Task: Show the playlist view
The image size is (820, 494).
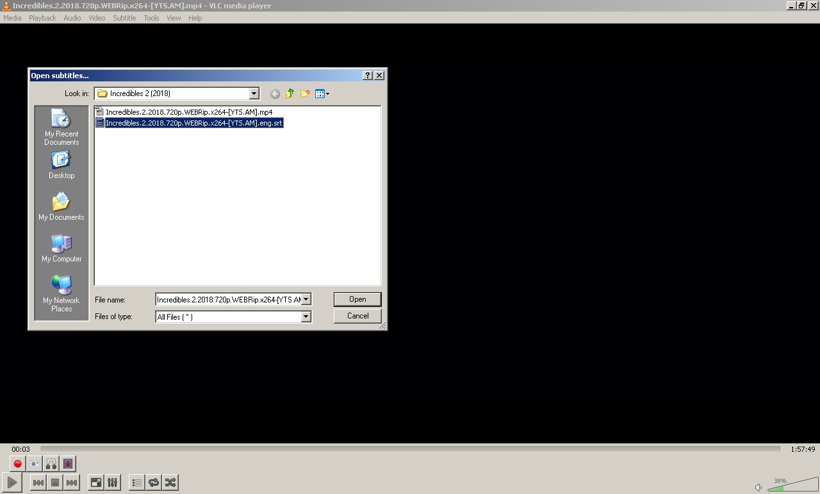Action: point(137,482)
